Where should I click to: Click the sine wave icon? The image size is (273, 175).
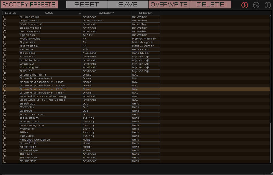pos(256,5)
